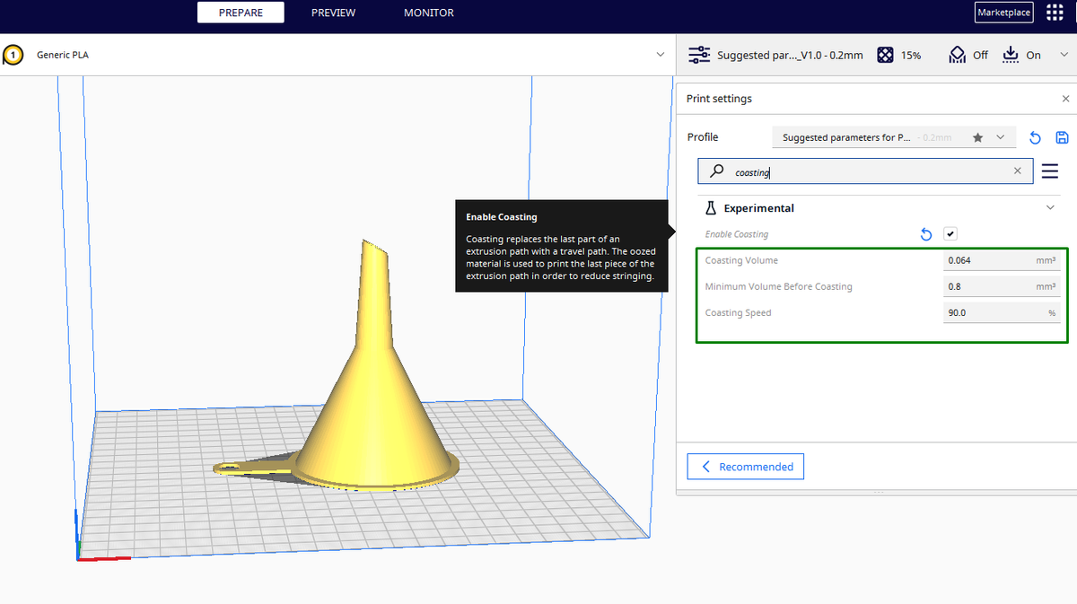1077x604 pixels.
Task: Click the blue discard profile changes icon
Action: click(1034, 136)
